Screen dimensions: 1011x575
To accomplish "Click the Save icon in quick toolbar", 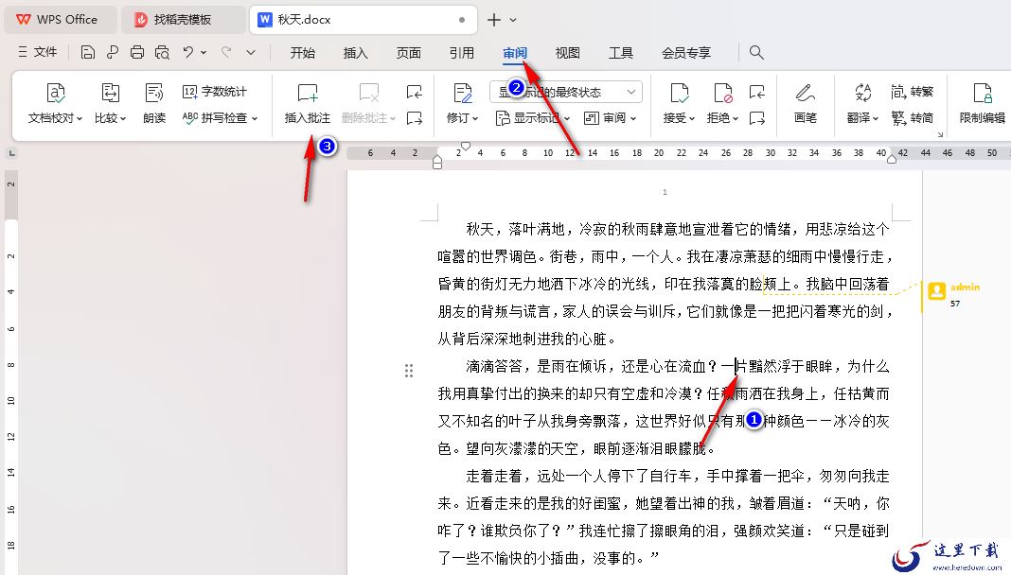I will click(x=88, y=52).
